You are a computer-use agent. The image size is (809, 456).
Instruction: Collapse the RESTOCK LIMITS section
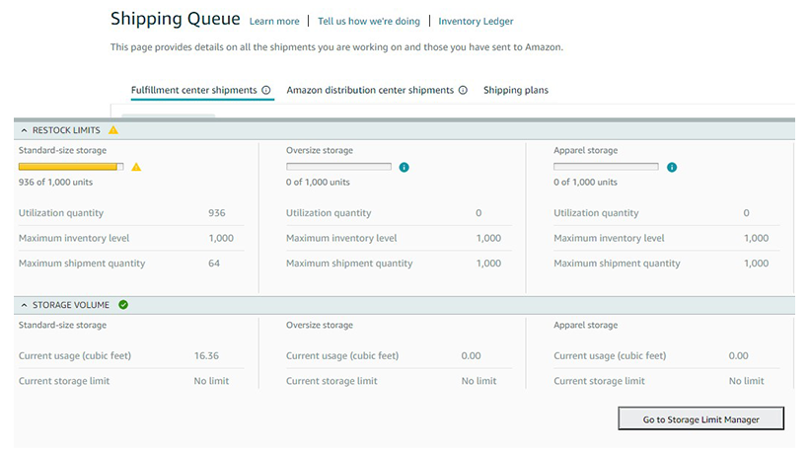pyautogui.click(x=25, y=130)
